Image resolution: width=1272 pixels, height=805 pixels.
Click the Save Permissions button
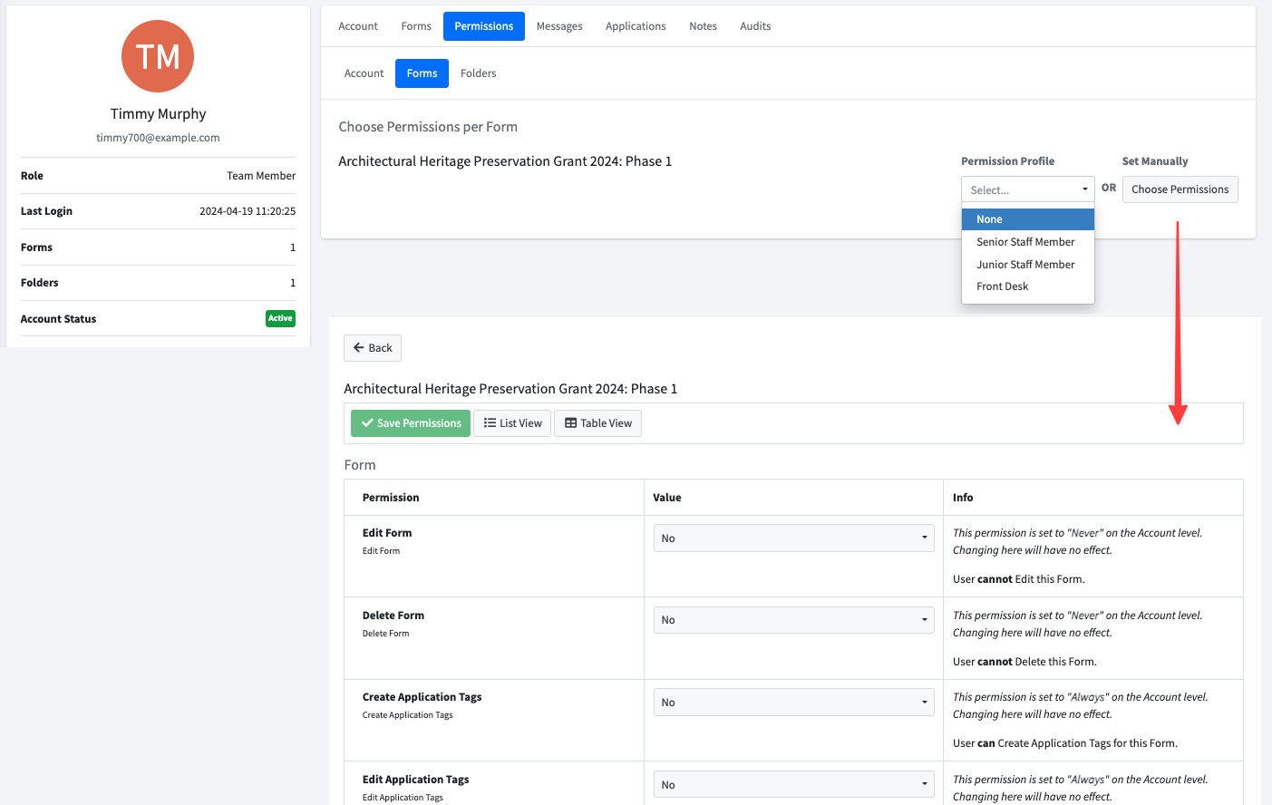[411, 423]
